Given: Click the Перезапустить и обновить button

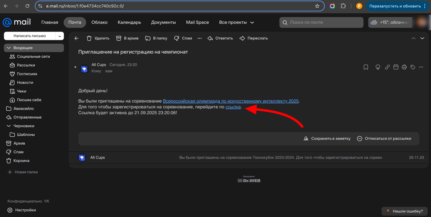Looking at the screenshot, I should tap(395, 6).
